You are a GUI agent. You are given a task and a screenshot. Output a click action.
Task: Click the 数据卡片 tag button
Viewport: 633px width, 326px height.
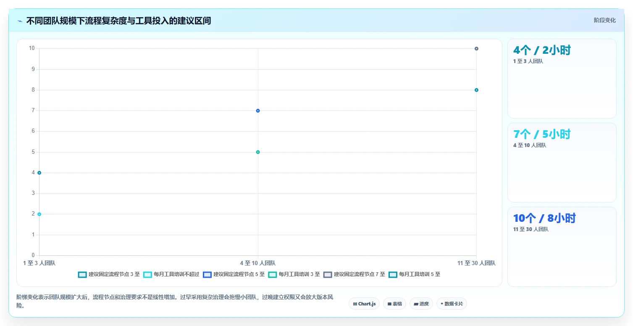(x=452, y=304)
